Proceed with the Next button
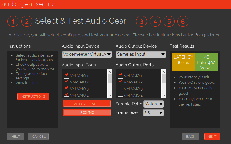The width and height of the screenshot is (231, 144). tap(212, 137)
